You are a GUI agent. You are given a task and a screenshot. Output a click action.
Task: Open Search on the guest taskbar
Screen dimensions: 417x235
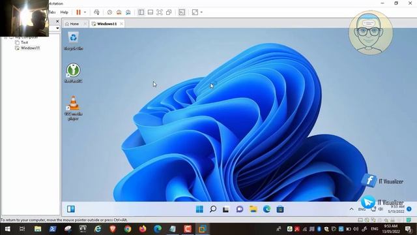click(213, 209)
